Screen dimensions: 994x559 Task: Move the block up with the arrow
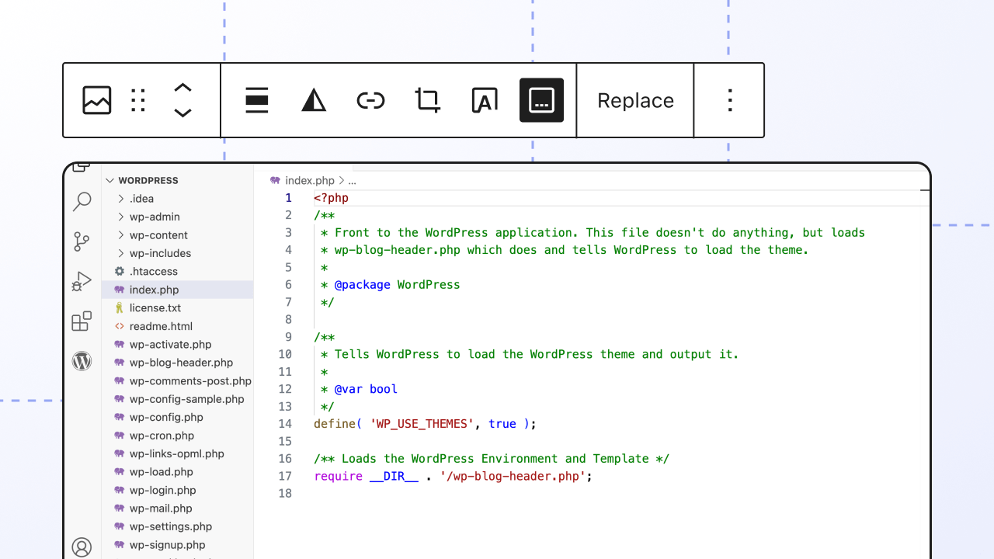(182, 89)
